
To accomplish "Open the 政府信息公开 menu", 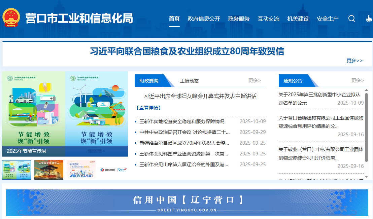I will click(x=204, y=19).
